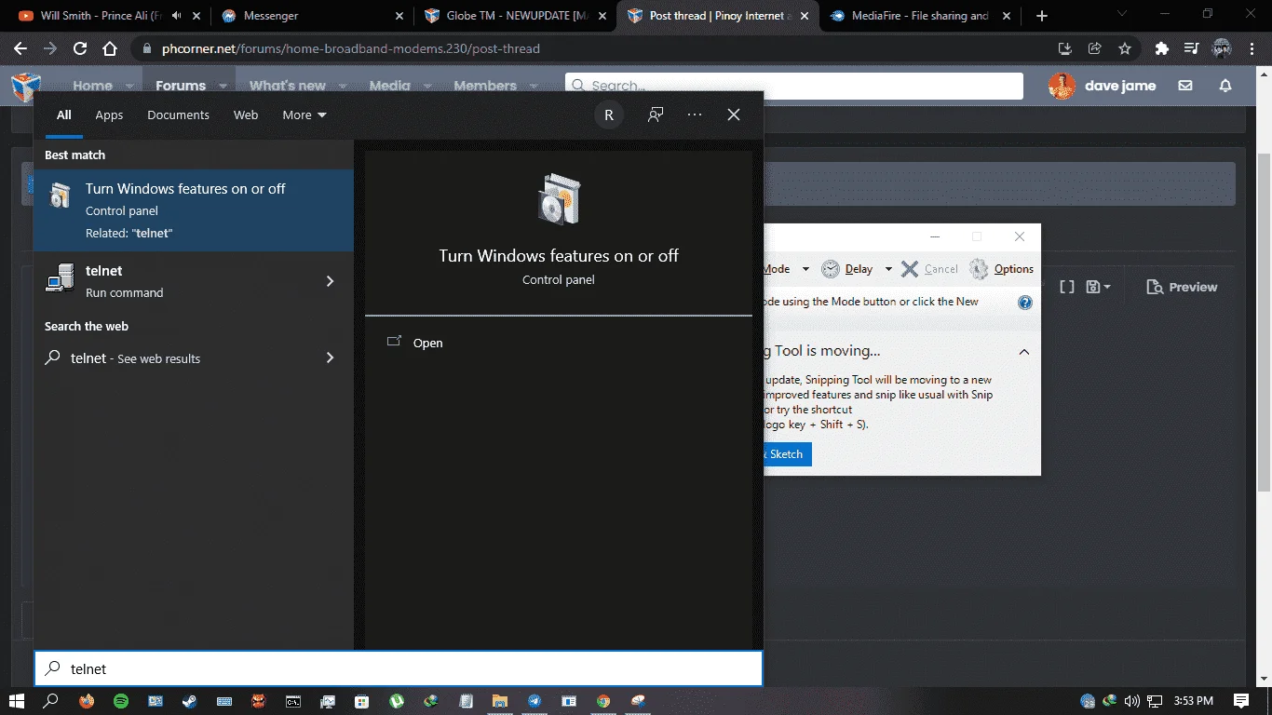This screenshot has height=715, width=1272.
Task: Open the Chrome three-dot menu
Action: (1252, 48)
